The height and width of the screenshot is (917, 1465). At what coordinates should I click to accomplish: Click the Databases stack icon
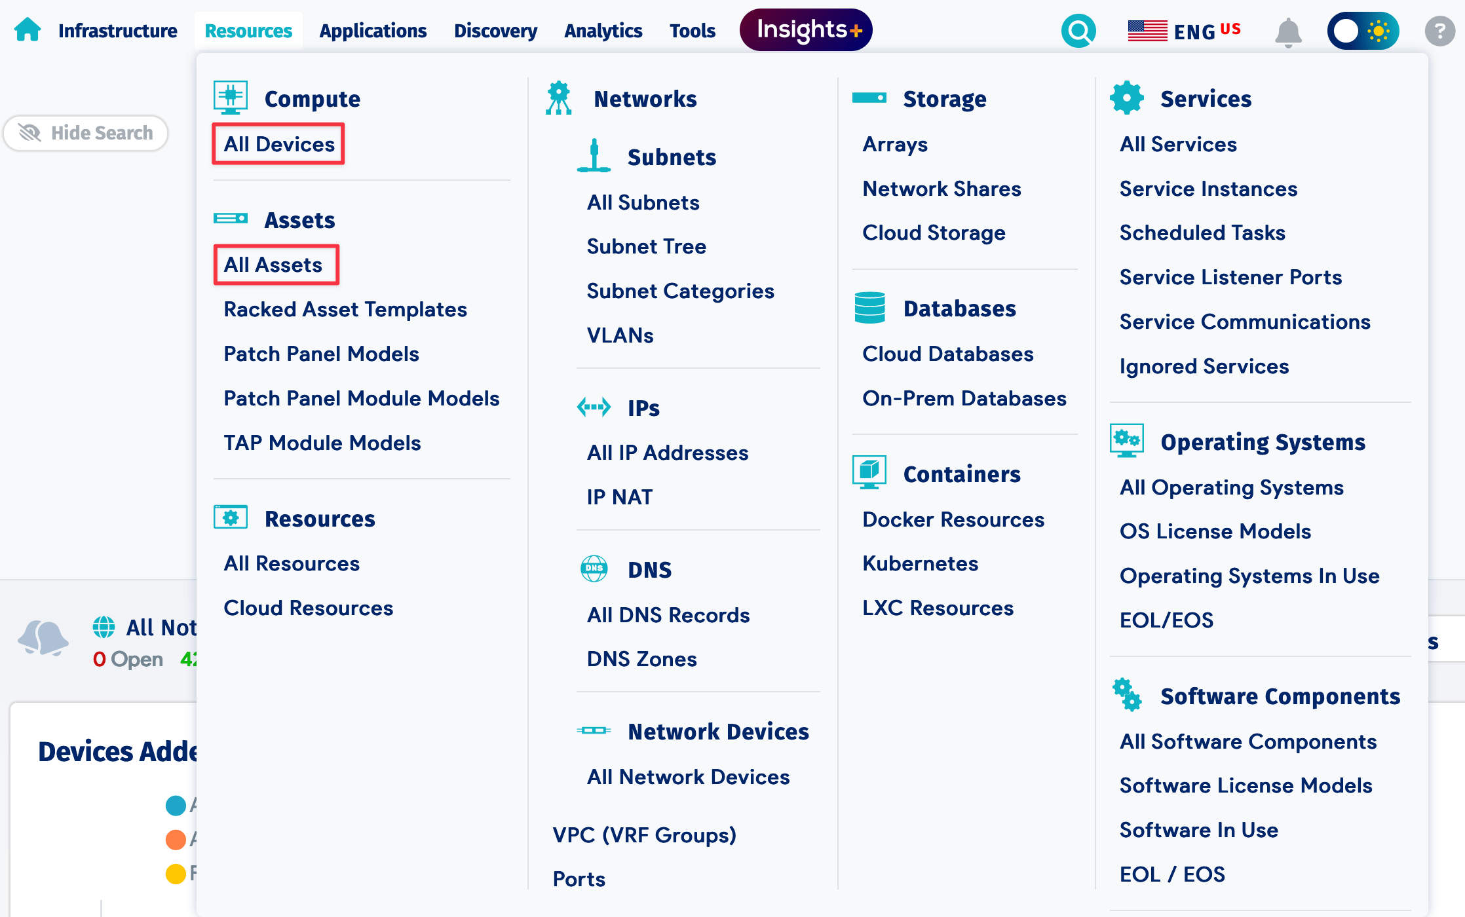pyautogui.click(x=869, y=308)
